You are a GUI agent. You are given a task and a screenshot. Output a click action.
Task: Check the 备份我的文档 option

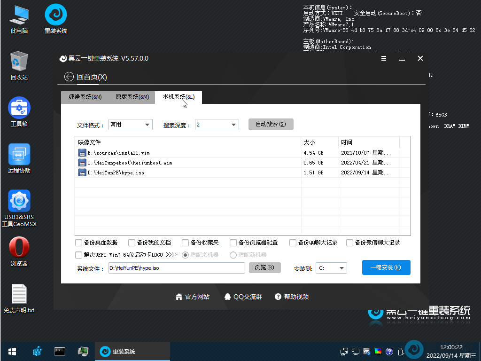click(132, 243)
